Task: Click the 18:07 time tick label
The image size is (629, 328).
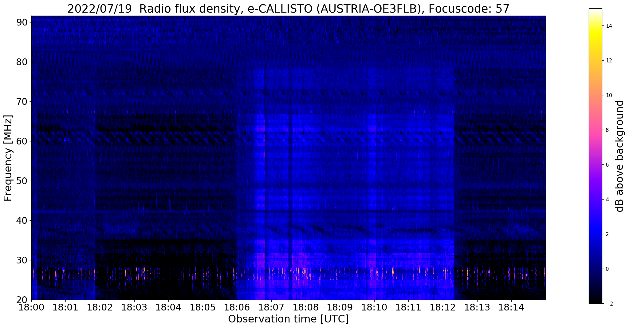Action: (x=271, y=307)
